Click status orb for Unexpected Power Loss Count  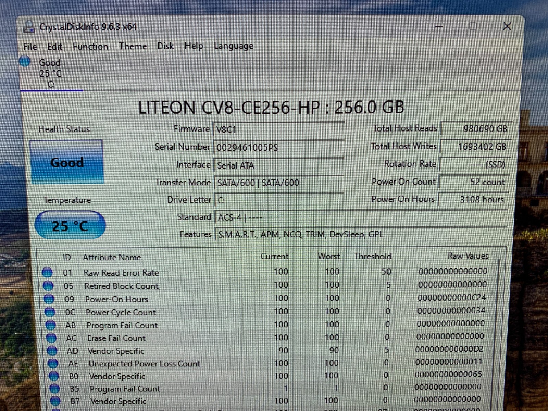53,363
